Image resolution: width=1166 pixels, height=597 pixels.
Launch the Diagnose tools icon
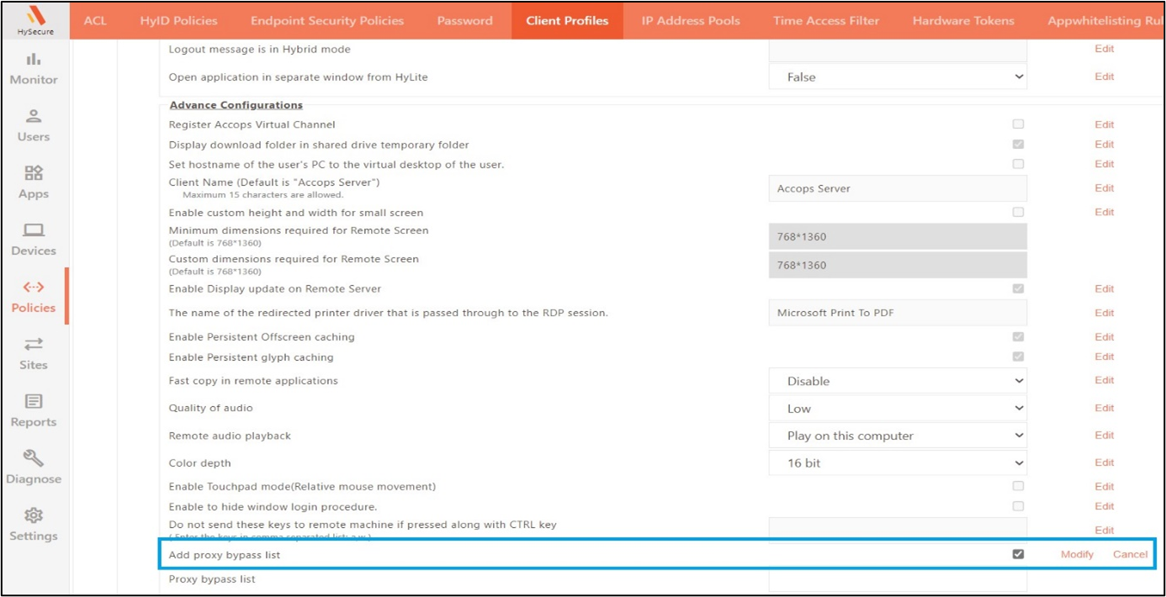coord(34,468)
